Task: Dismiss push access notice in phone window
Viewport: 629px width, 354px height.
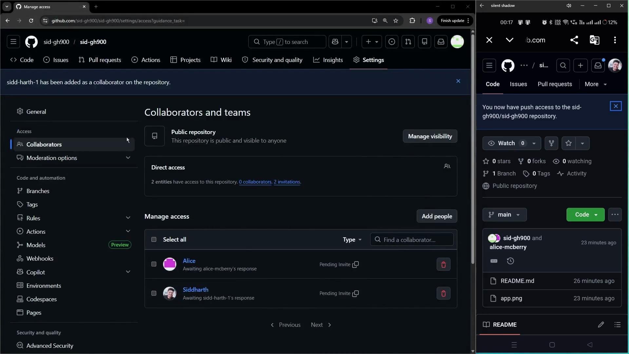Action: click(x=616, y=106)
